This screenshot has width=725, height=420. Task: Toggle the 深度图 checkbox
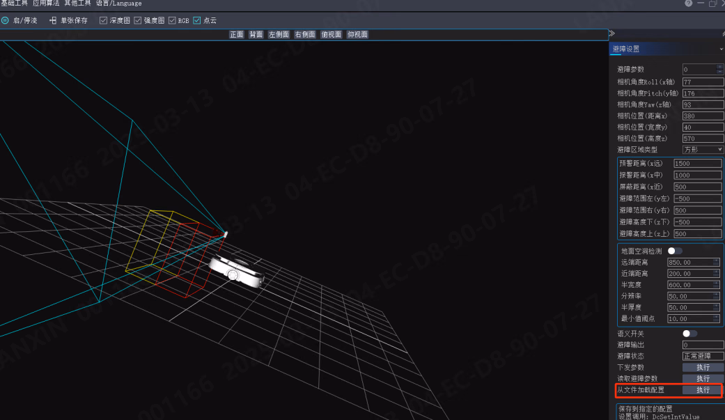click(x=104, y=20)
